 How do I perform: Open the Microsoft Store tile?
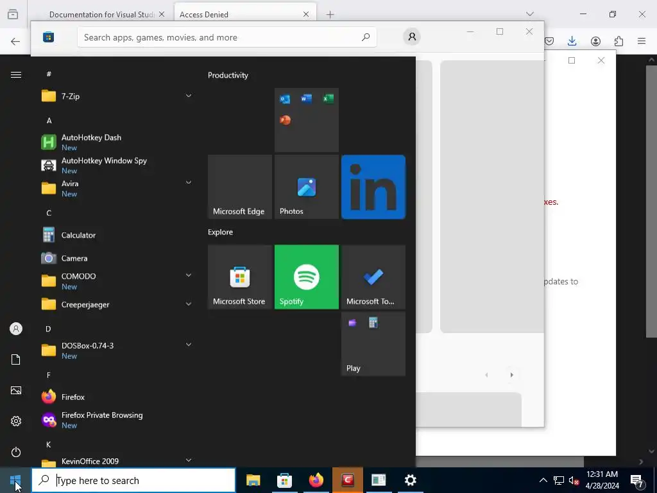[240, 277]
